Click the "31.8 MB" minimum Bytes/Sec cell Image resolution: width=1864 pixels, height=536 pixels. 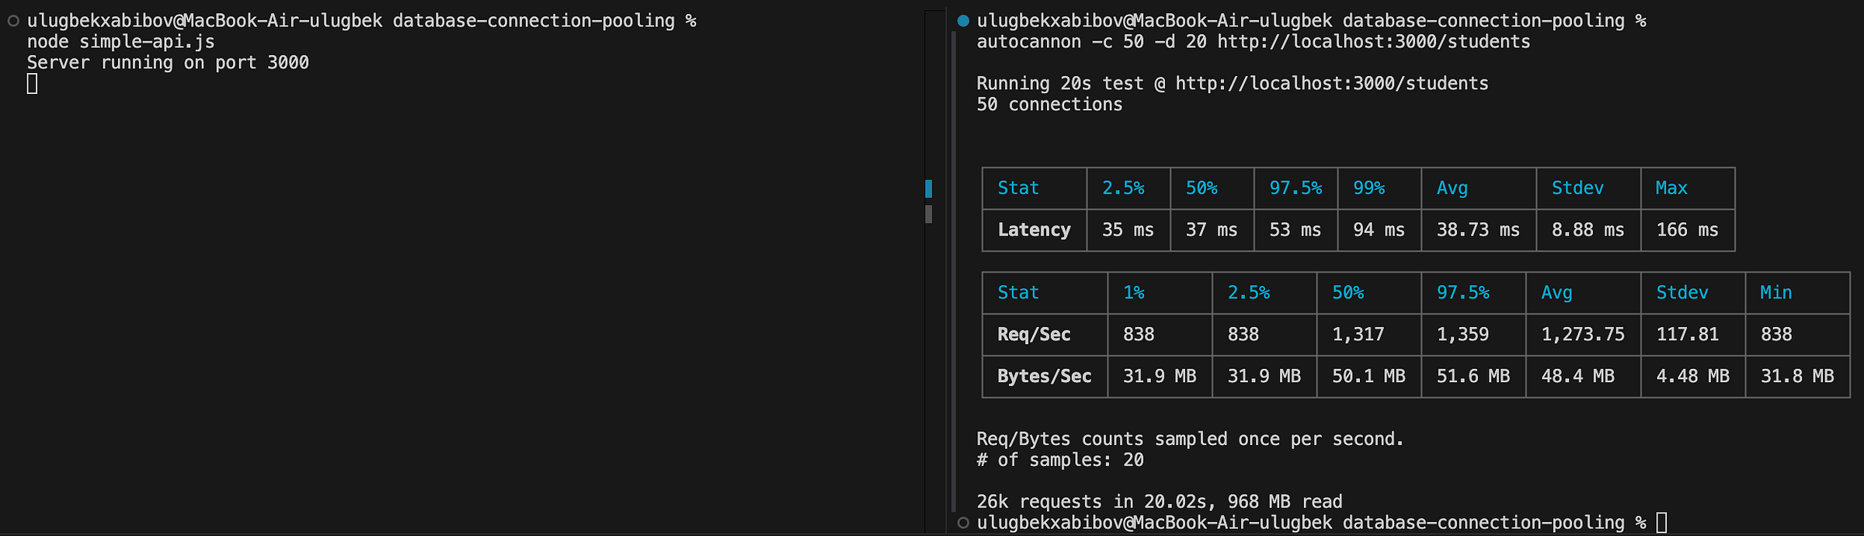[1796, 377]
